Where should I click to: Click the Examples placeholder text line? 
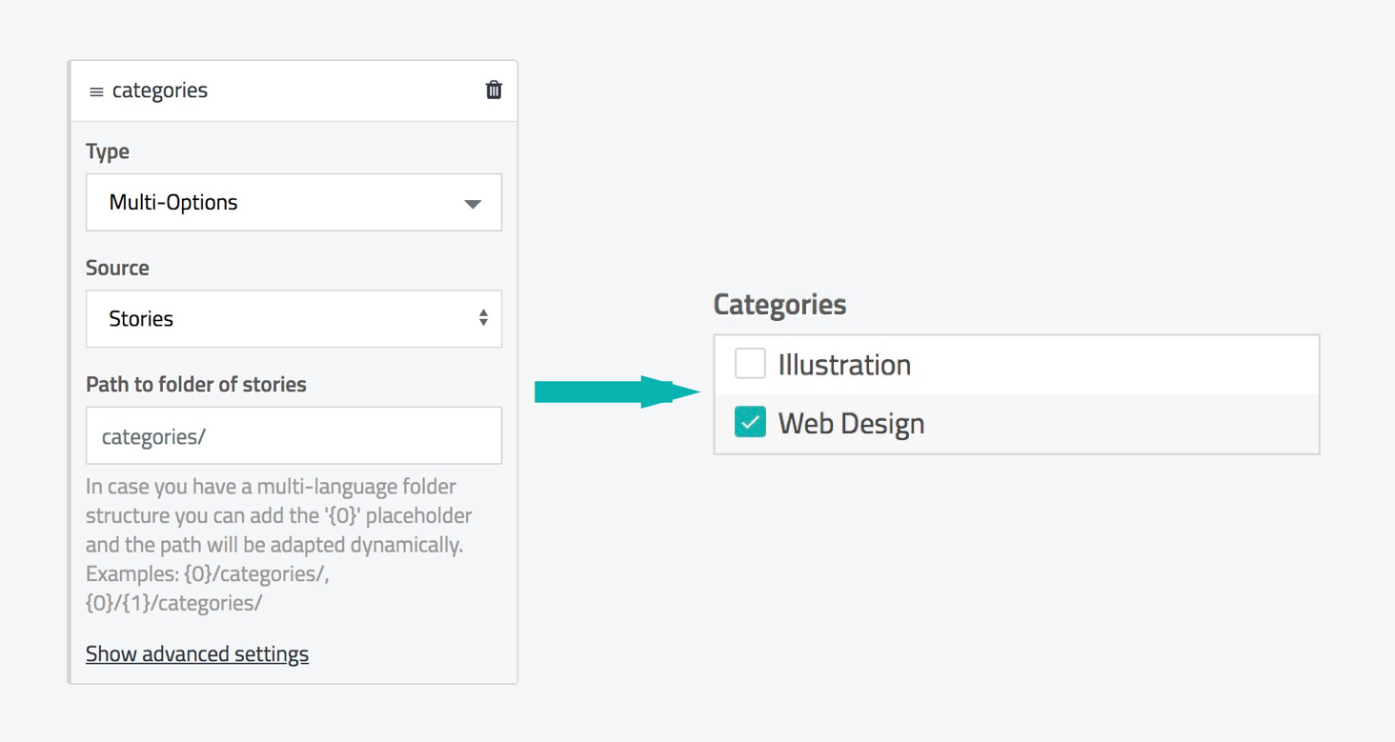point(208,575)
